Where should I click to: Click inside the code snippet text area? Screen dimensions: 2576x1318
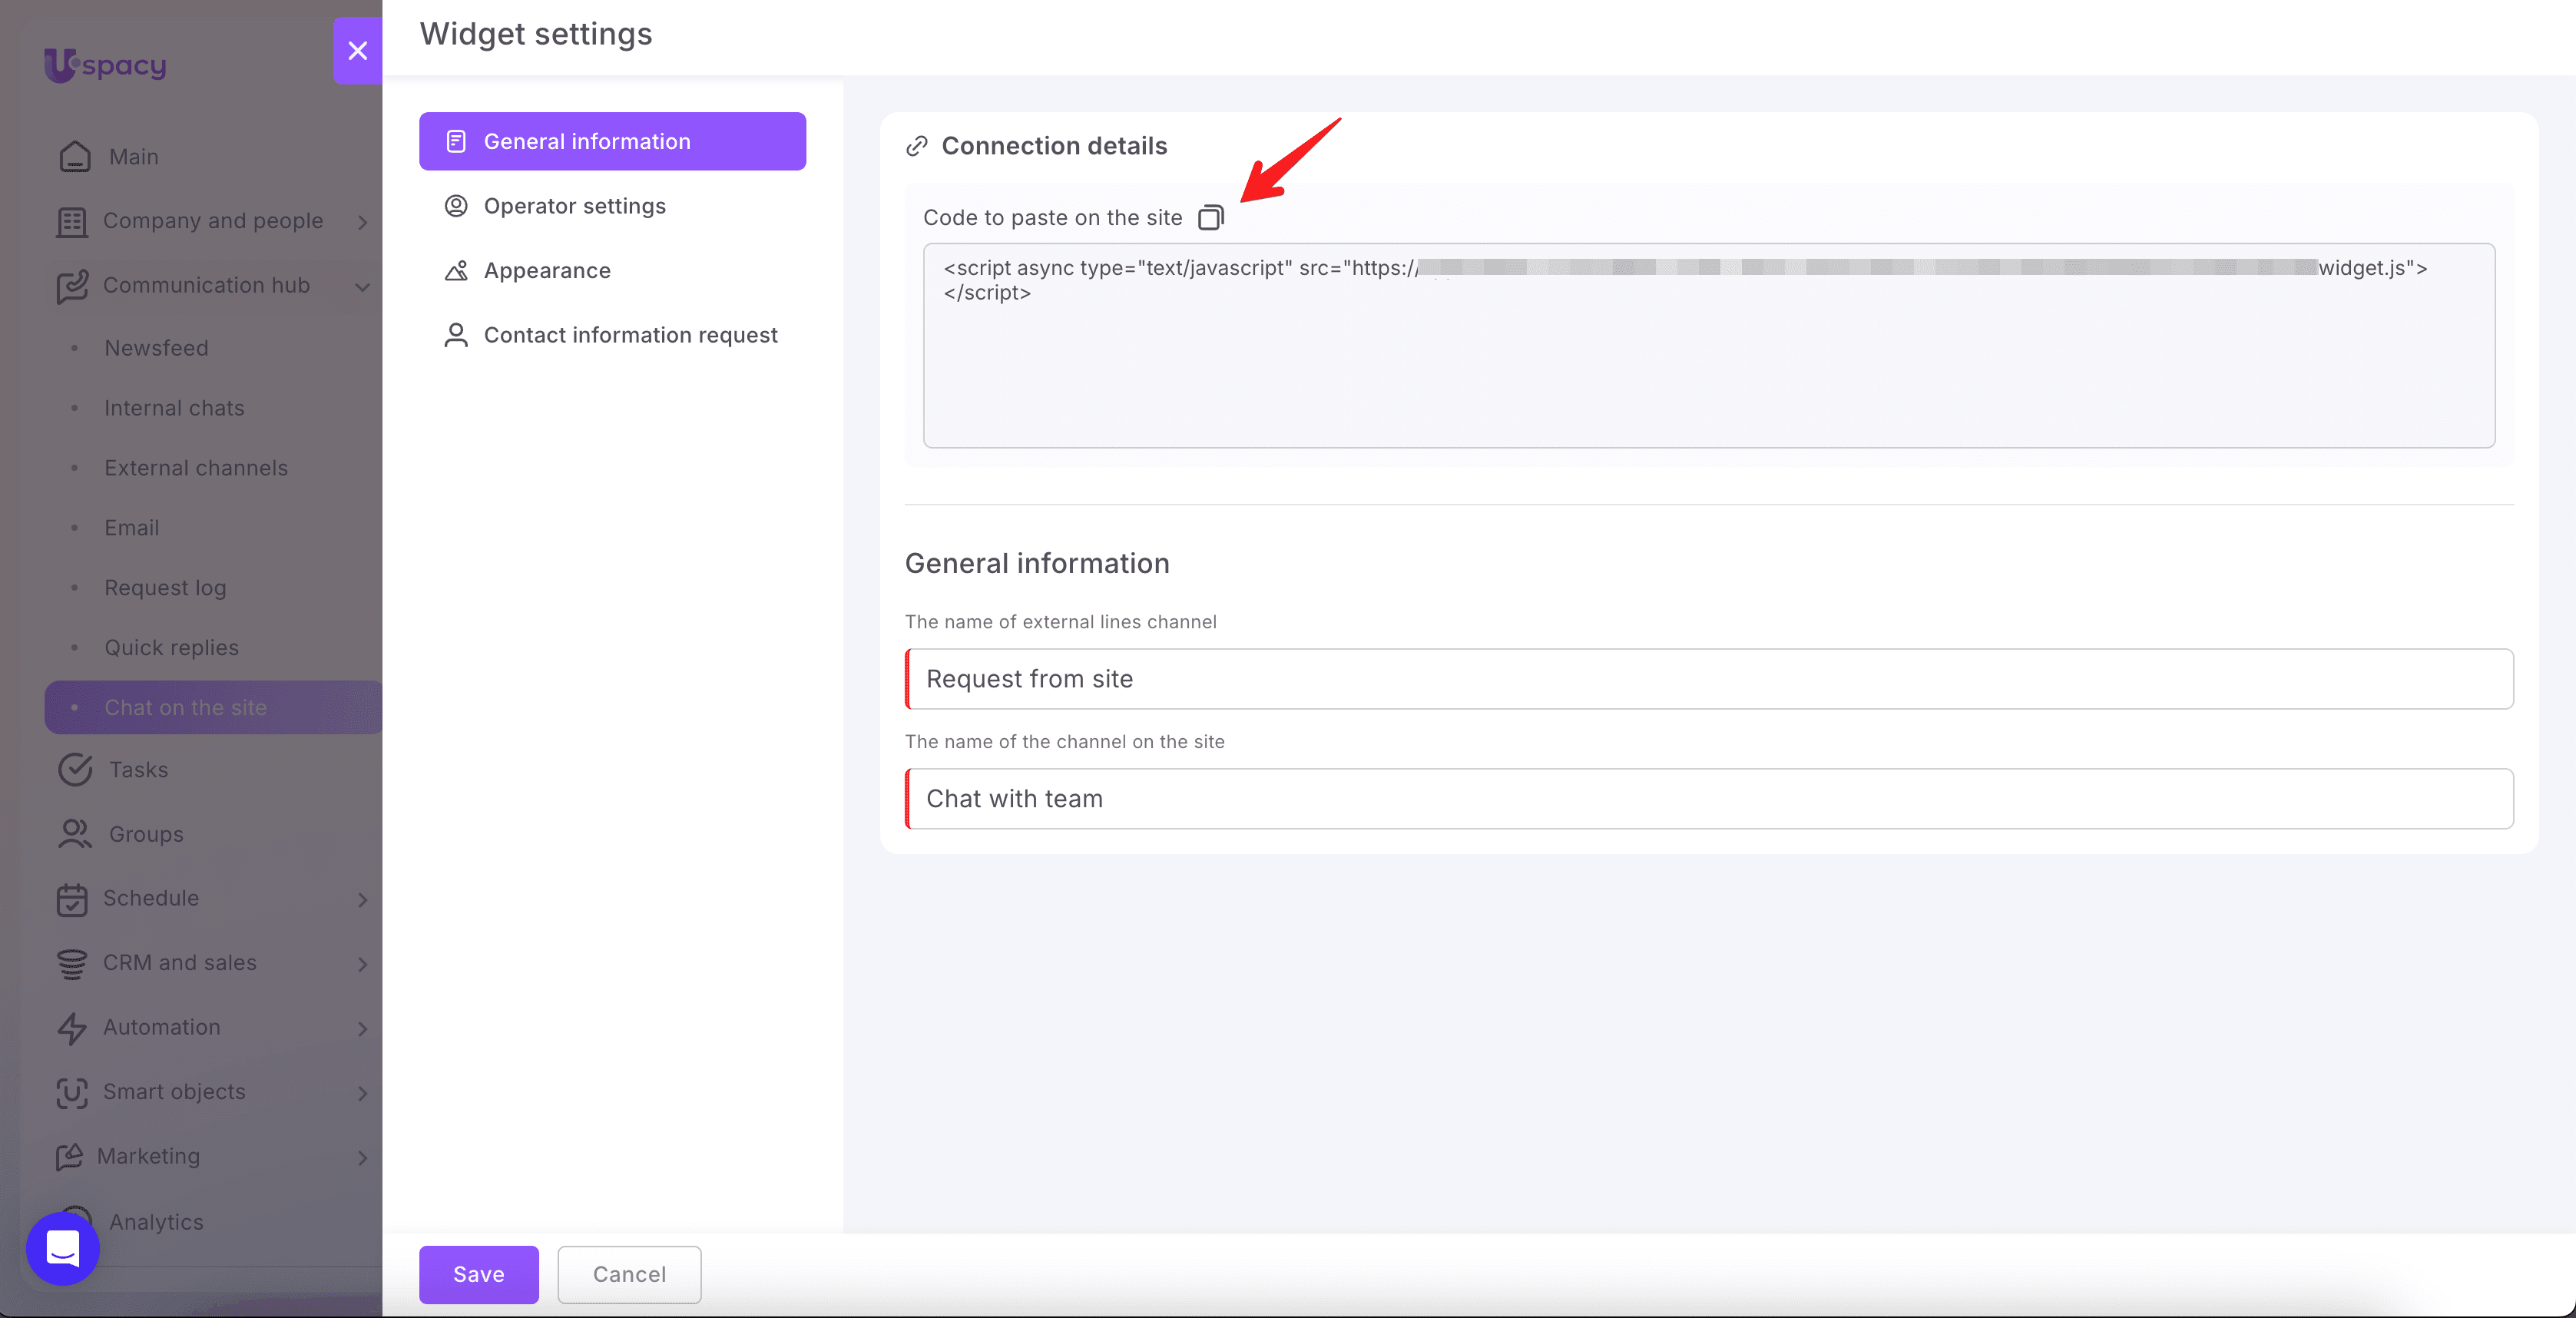pyautogui.click(x=1709, y=345)
